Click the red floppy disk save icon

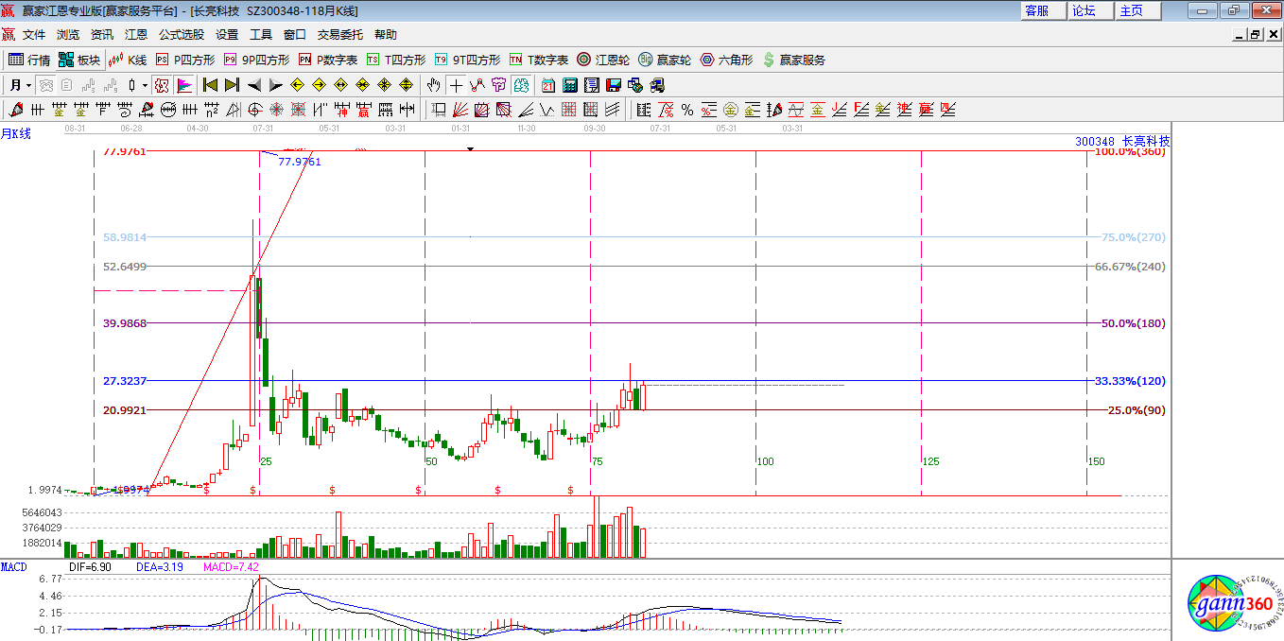(614, 85)
